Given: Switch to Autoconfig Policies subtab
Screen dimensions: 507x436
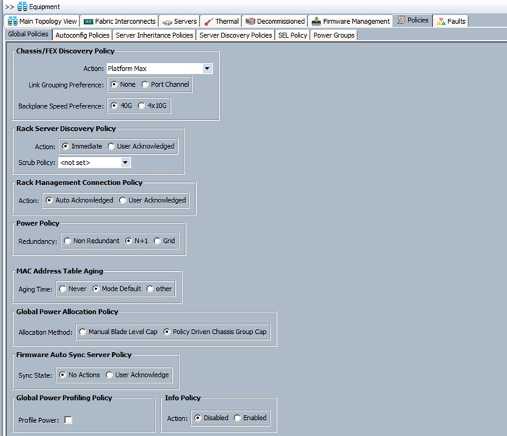Looking at the screenshot, I should tap(82, 35).
